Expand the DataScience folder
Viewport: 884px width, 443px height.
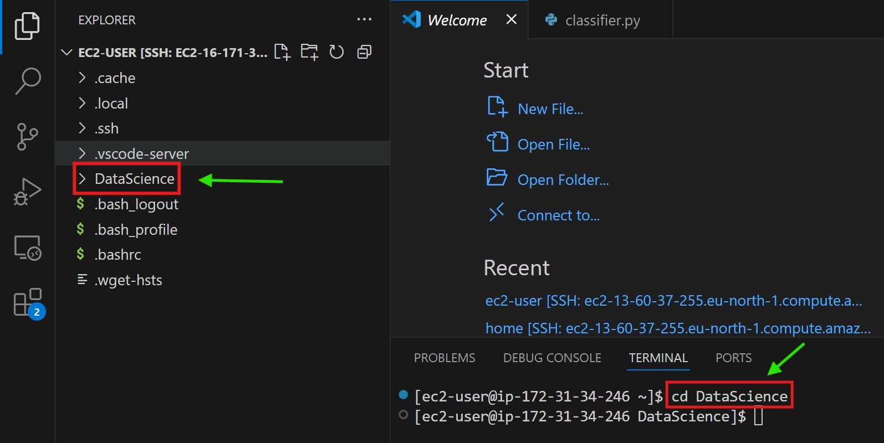(x=134, y=179)
